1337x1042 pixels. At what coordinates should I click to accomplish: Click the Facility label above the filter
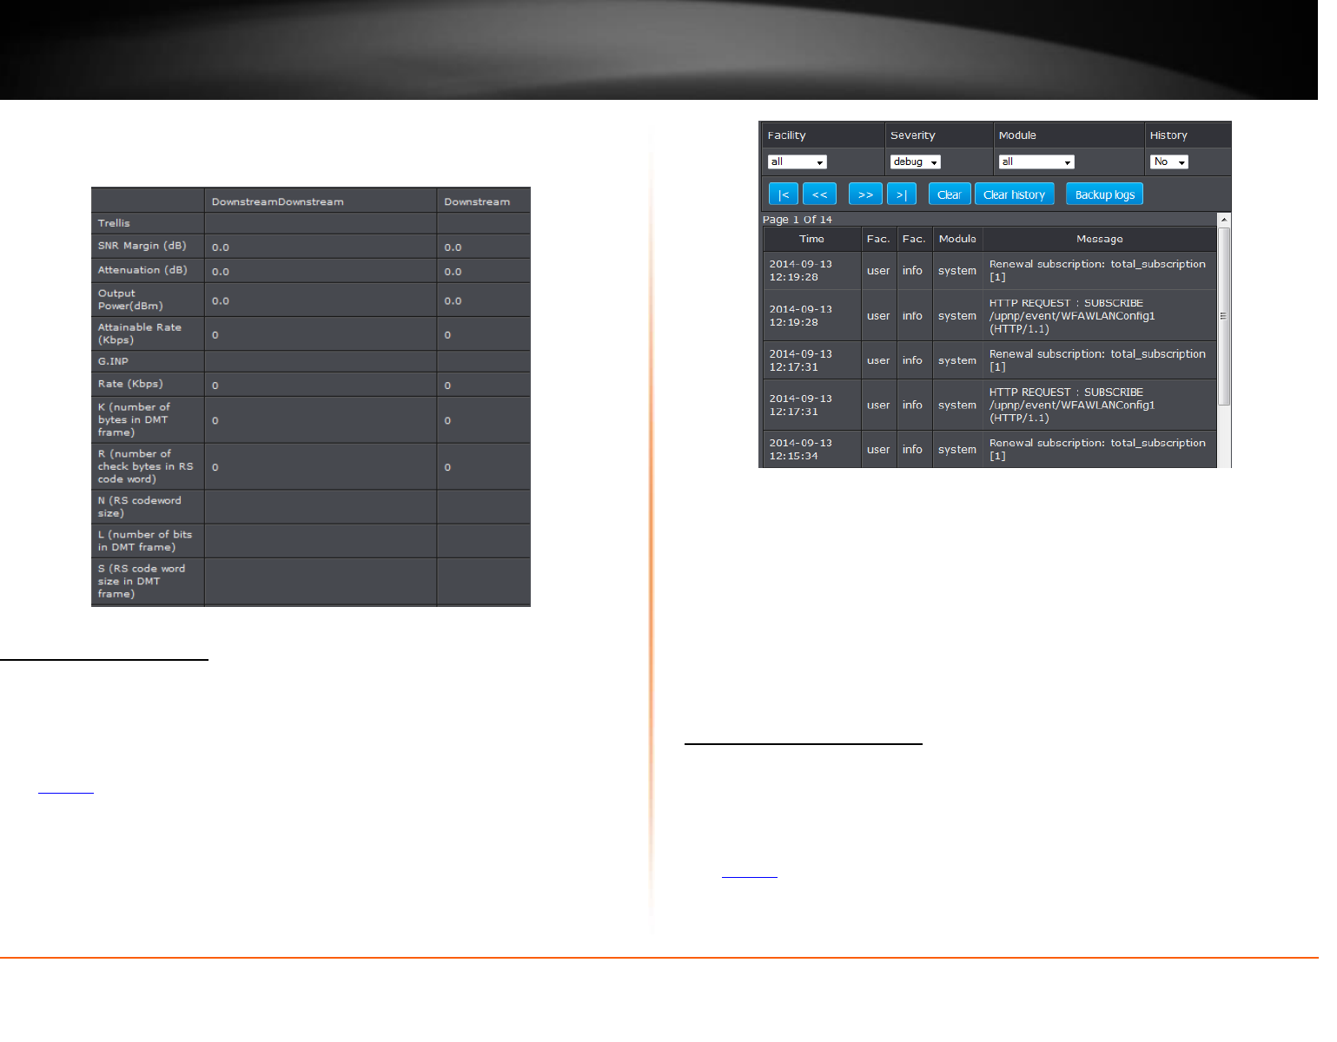point(786,135)
